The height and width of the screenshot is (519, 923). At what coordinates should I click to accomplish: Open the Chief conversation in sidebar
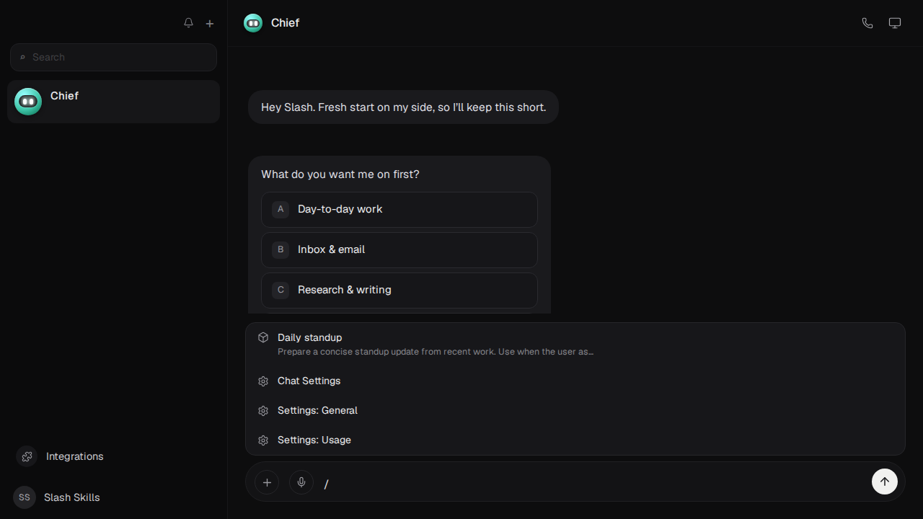click(113, 102)
